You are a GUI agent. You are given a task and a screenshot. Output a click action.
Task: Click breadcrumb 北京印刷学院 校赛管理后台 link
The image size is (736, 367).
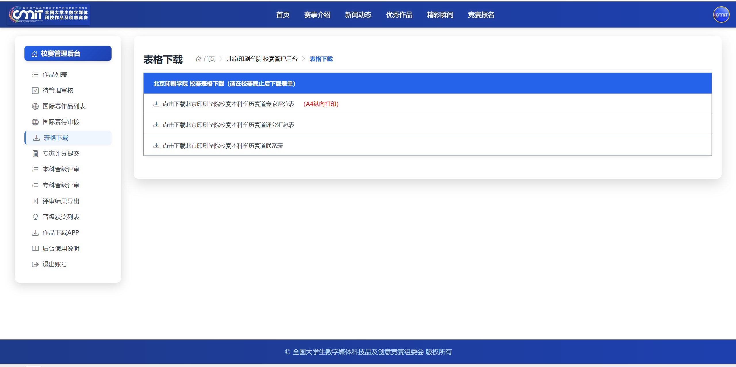262,59
